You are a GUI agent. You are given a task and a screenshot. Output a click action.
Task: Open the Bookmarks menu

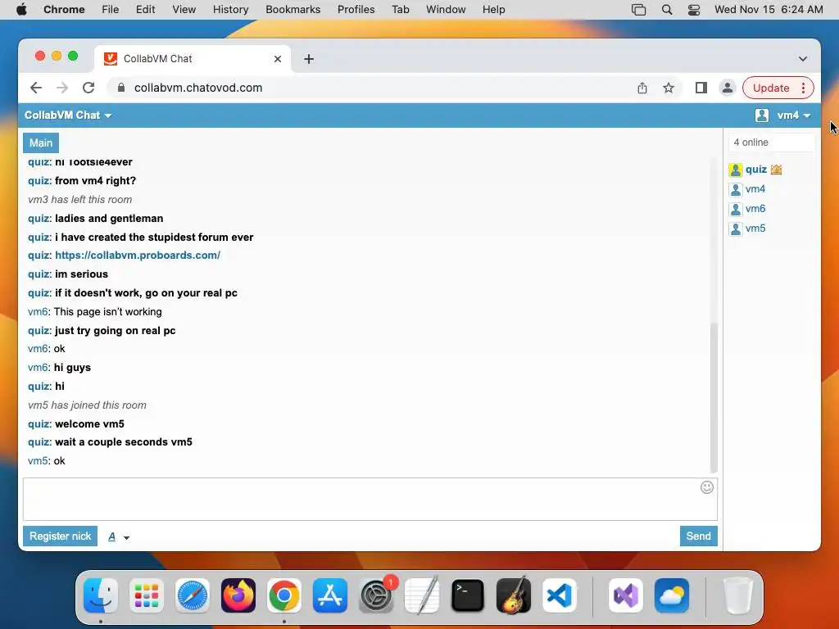click(293, 10)
